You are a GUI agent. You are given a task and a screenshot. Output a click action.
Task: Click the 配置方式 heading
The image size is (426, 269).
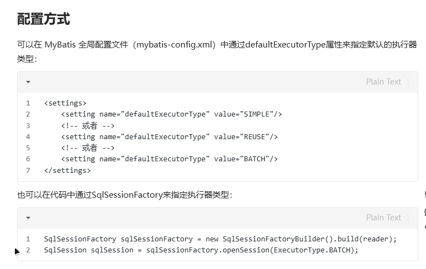[x=44, y=19]
